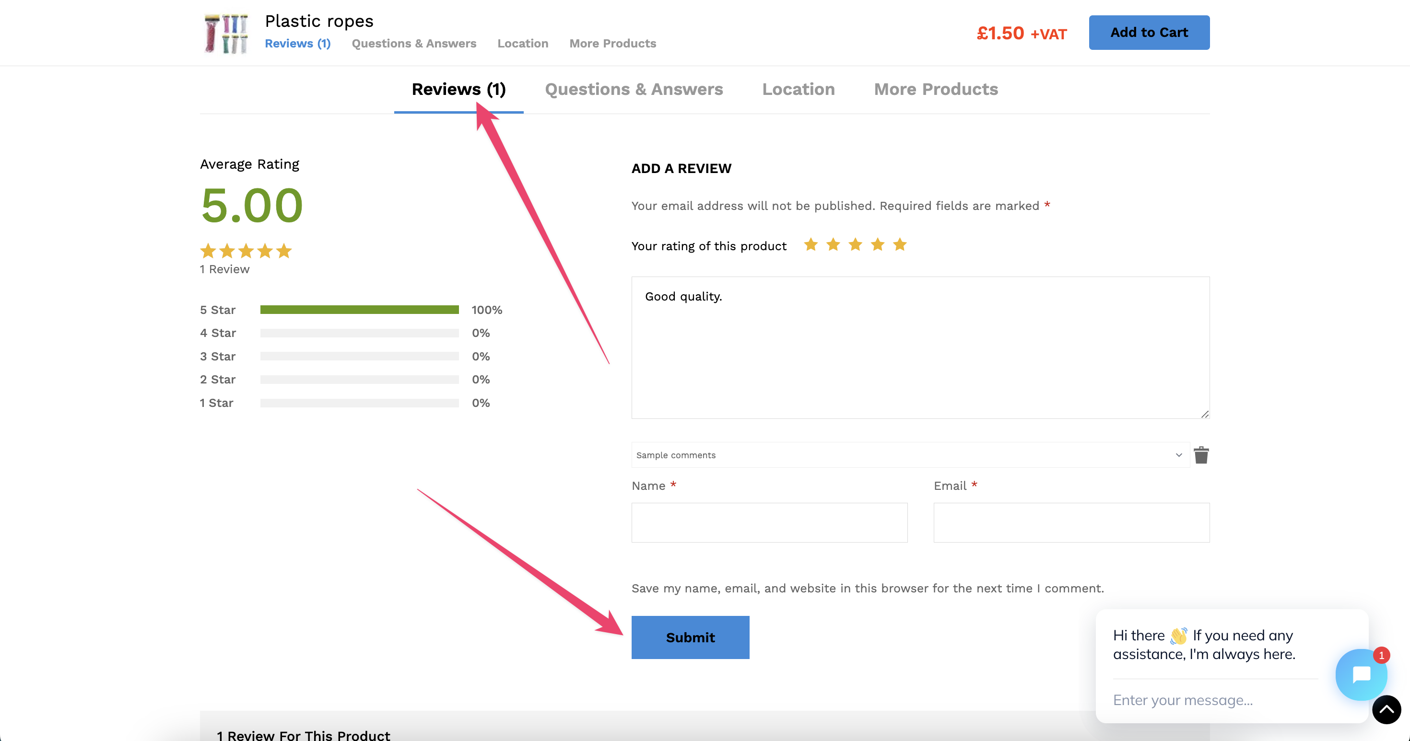Image resolution: width=1410 pixels, height=741 pixels.
Task: Click the scroll-to-top arrow icon
Action: click(1386, 710)
